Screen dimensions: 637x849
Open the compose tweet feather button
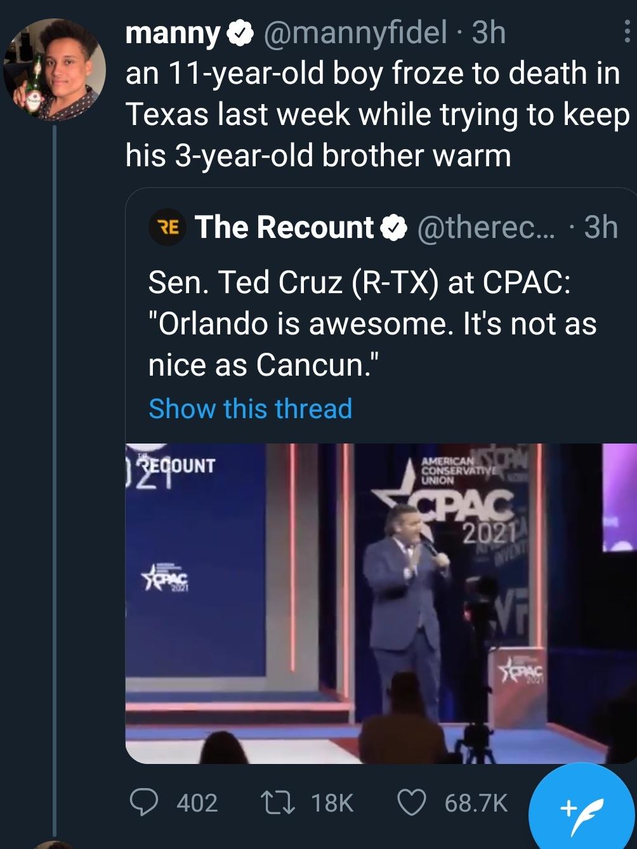pos(581,807)
